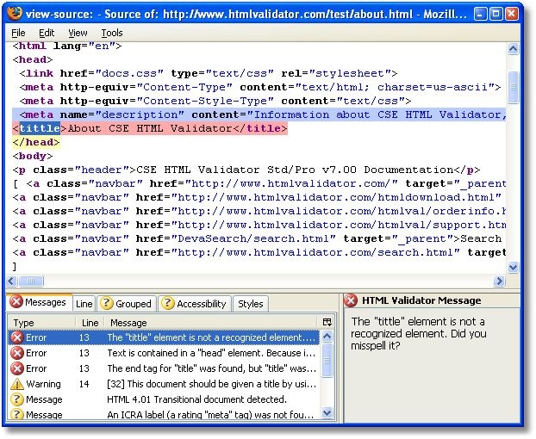Image resolution: width=536 pixels, height=439 pixels.
Task: Sort messages by the Type column header
Action: pyautogui.click(x=41, y=323)
